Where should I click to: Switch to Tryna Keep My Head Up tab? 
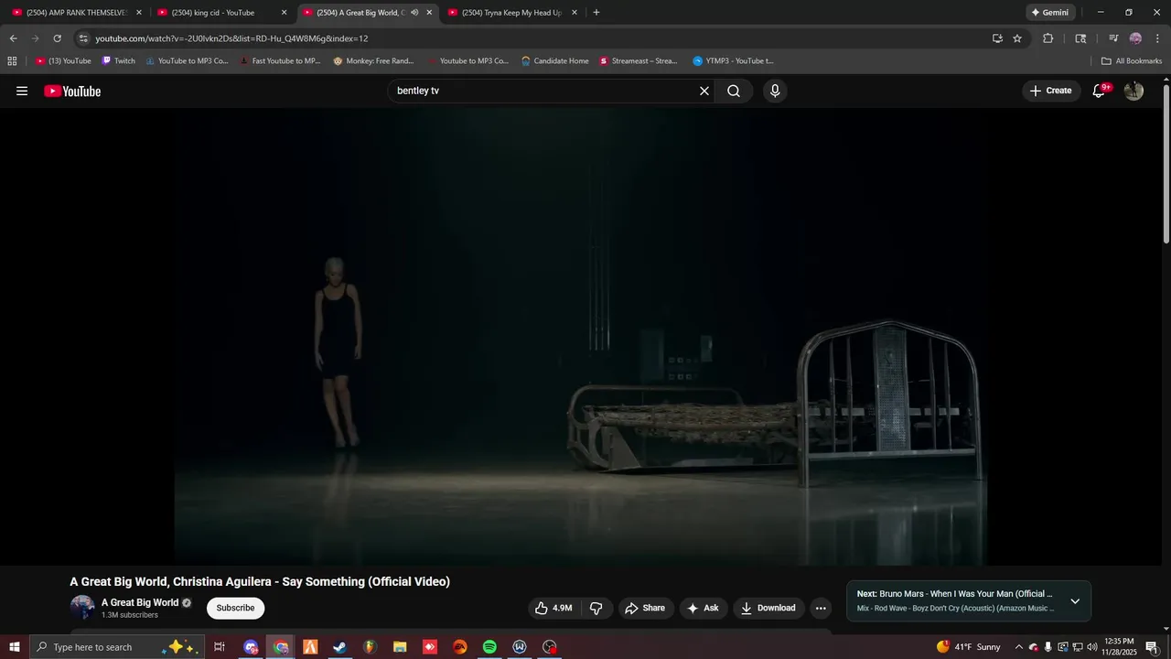[x=511, y=13]
